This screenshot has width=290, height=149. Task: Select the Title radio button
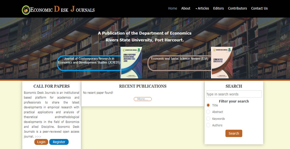click(x=208, y=105)
